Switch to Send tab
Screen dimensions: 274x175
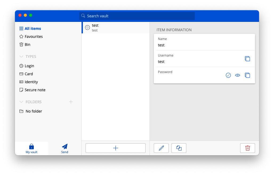tap(65, 149)
